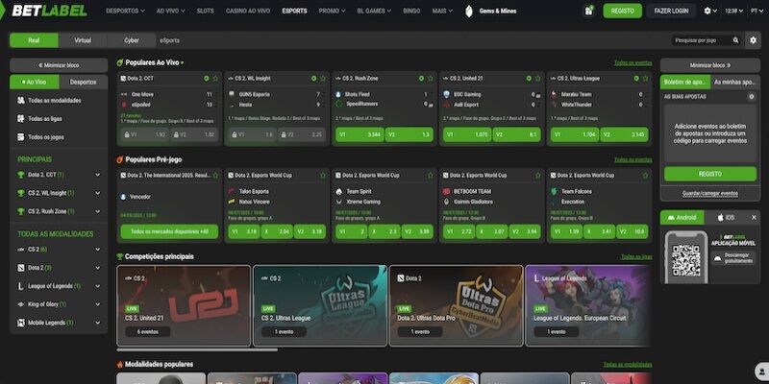The image size is (769, 384).
Task: Click Fazer Login button
Action: (x=671, y=11)
